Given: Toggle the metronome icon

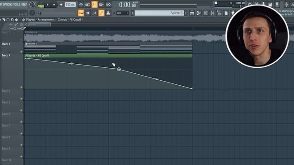Looking at the screenshot, I should (81, 5).
